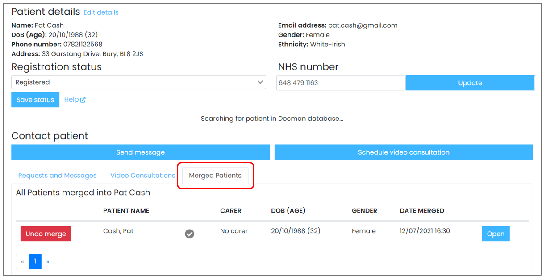Image resolution: width=546 pixels, height=279 pixels.
Task: Switch to Requests and Messages tab
Action: pyautogui.click(x=57, y=176)
